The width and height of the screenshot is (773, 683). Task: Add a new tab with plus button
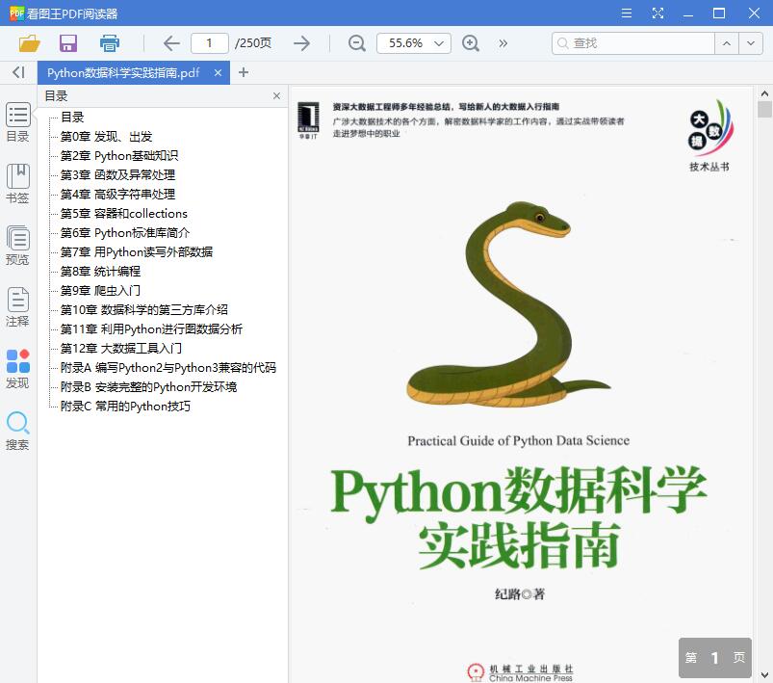coord(243,72)
